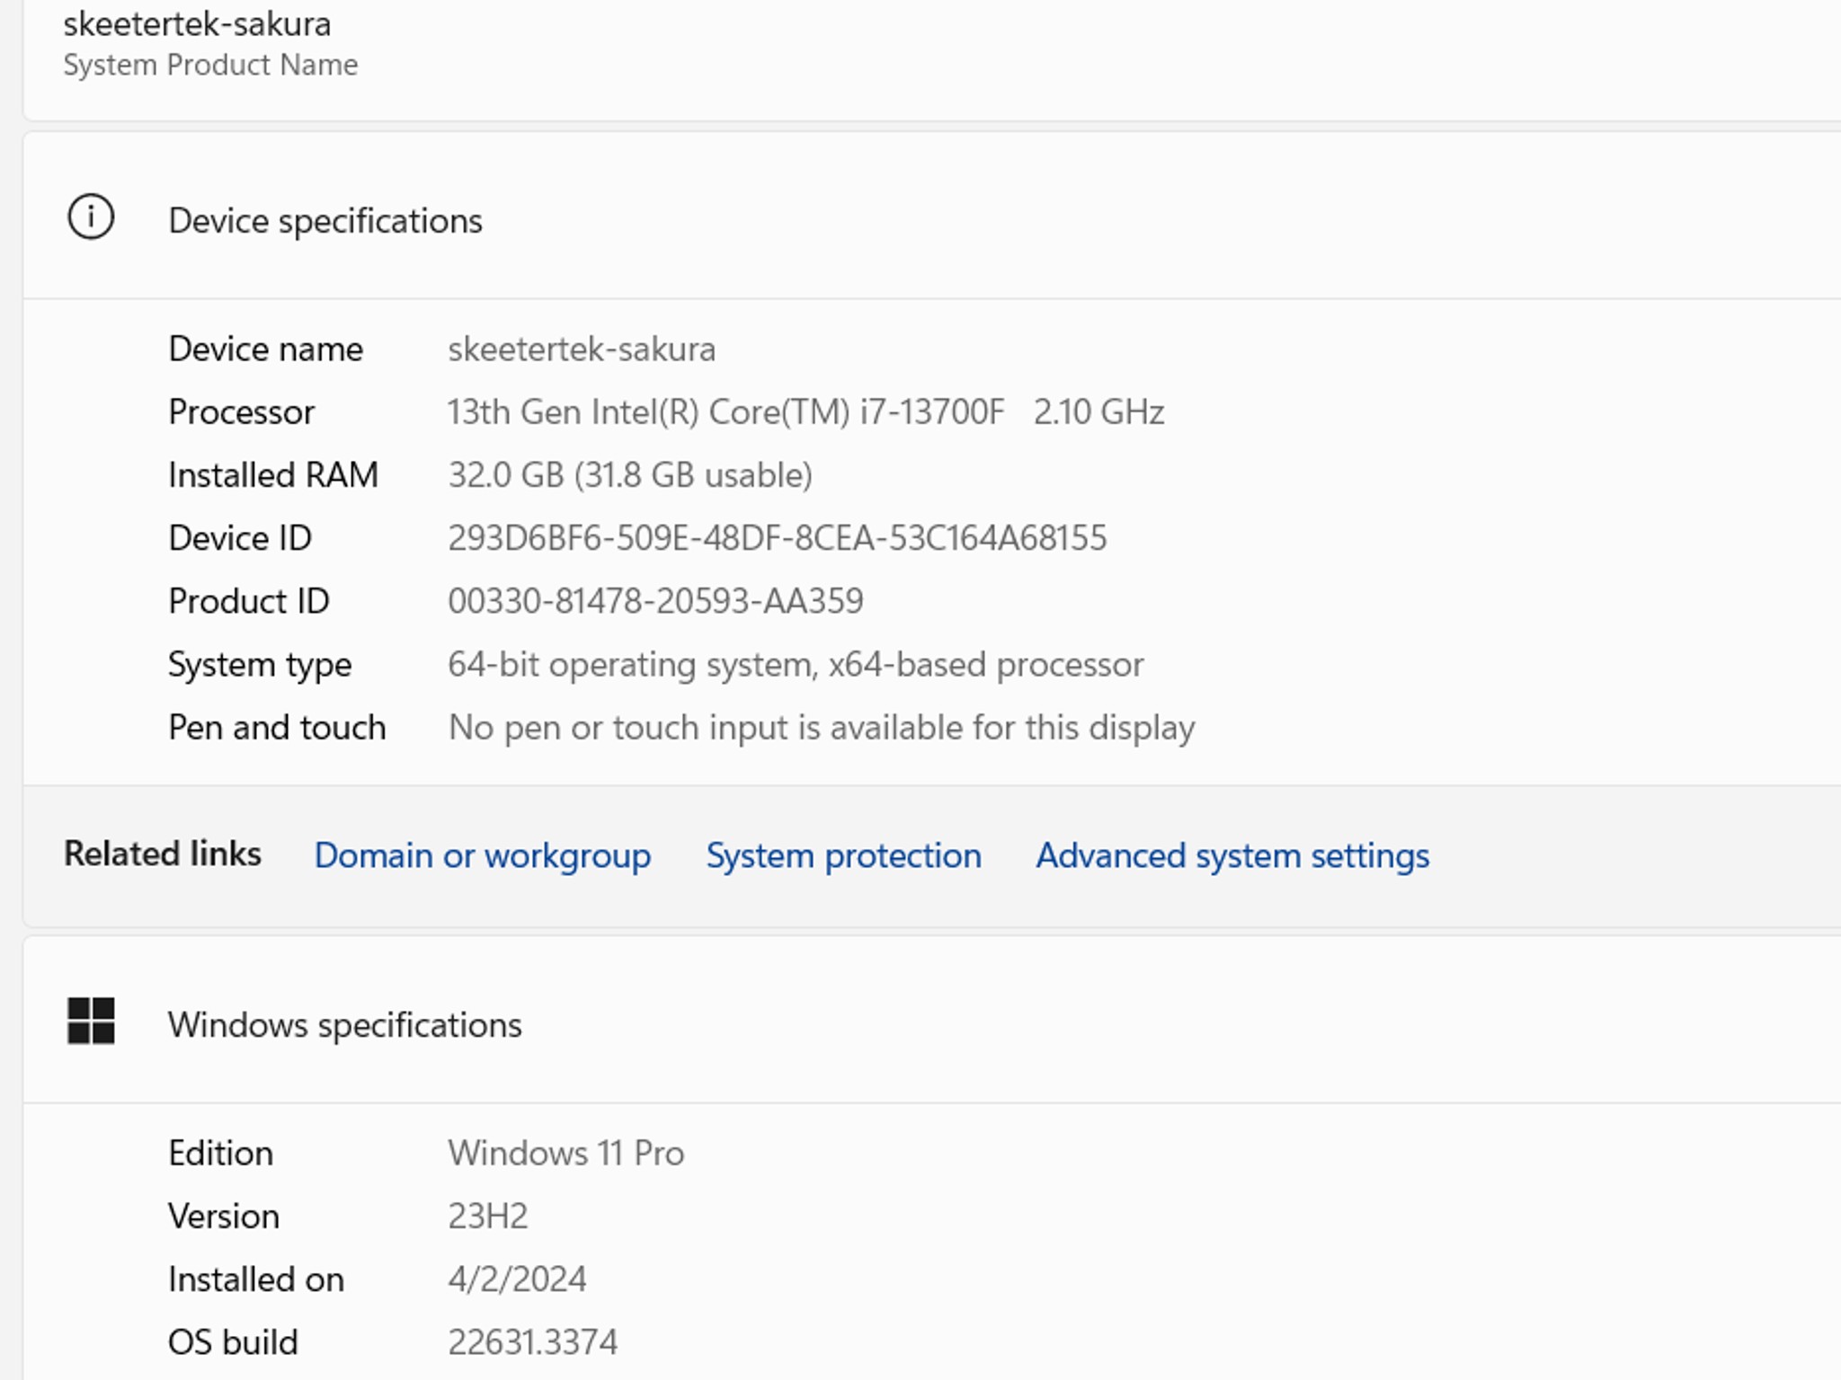The width and height of the screenshot is (1841, 1380).
Task: Click the Pen and touch description
Action: click(x=822, y=727)
